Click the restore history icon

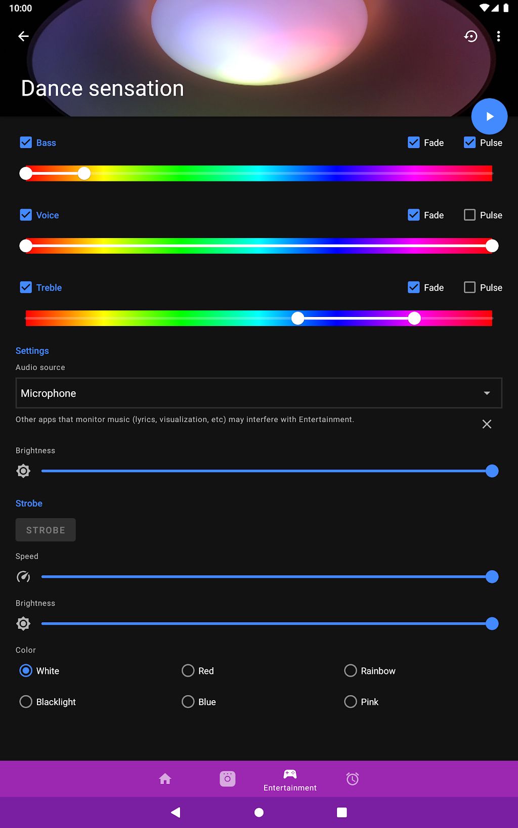pyautogui.click(x=471, y=36)
